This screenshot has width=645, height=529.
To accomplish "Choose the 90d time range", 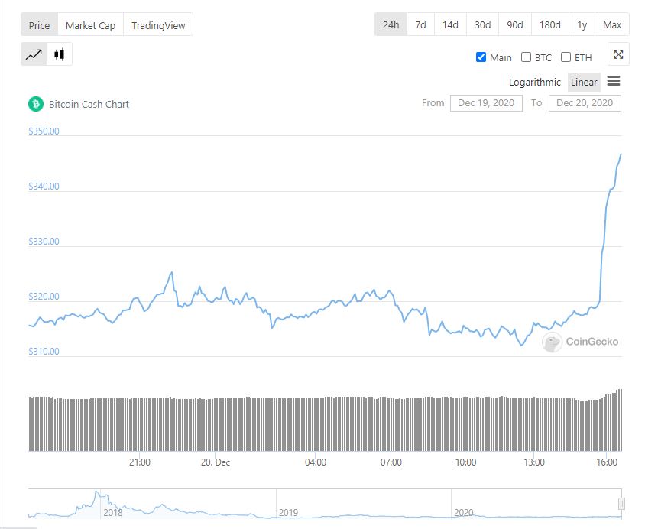I will pyautogui.click(x=515, y=24).
